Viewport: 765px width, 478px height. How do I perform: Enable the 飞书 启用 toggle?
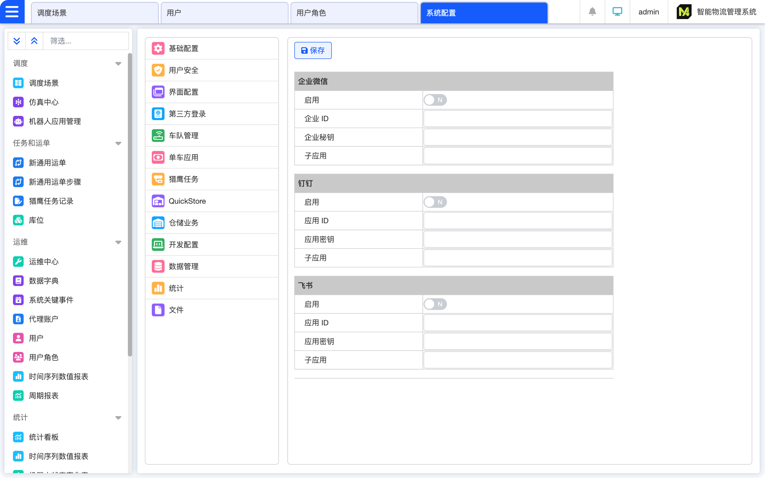435,304
